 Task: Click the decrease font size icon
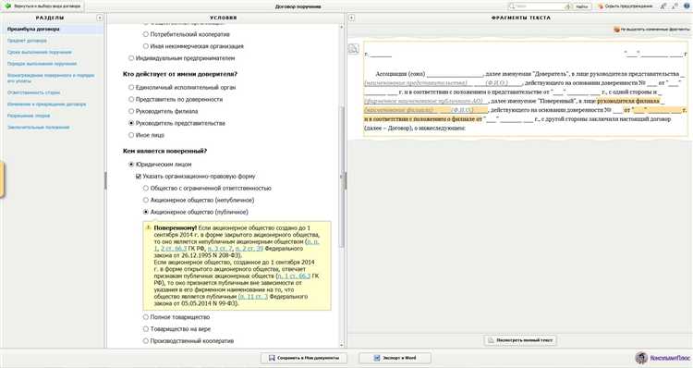tap(675, 6)
